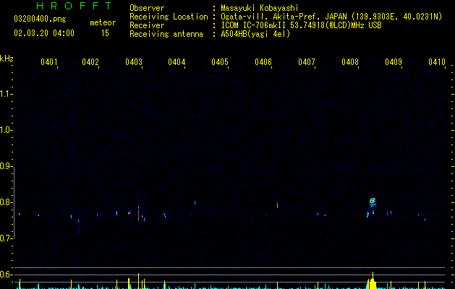Click the 0403 time marker

[x=134, y=62]
